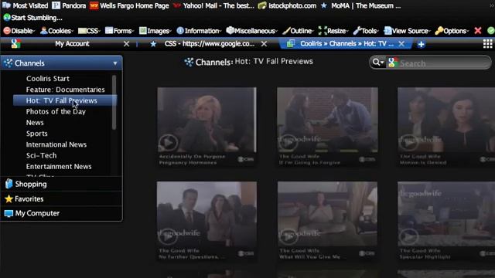
Task: Click the Start Stumbling button
Action: tap(32, 18)
